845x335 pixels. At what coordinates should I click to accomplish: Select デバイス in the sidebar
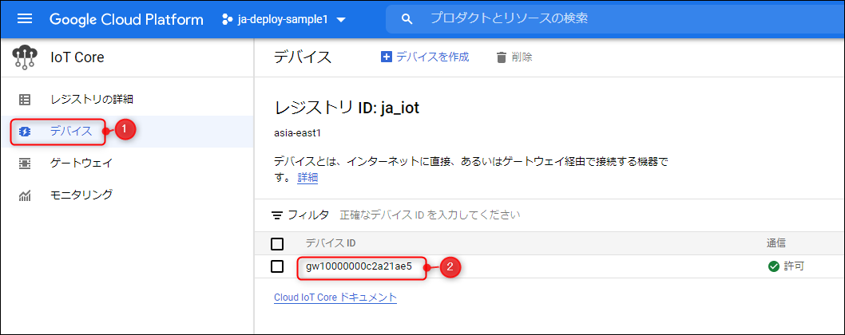click(x=127, y=132)
